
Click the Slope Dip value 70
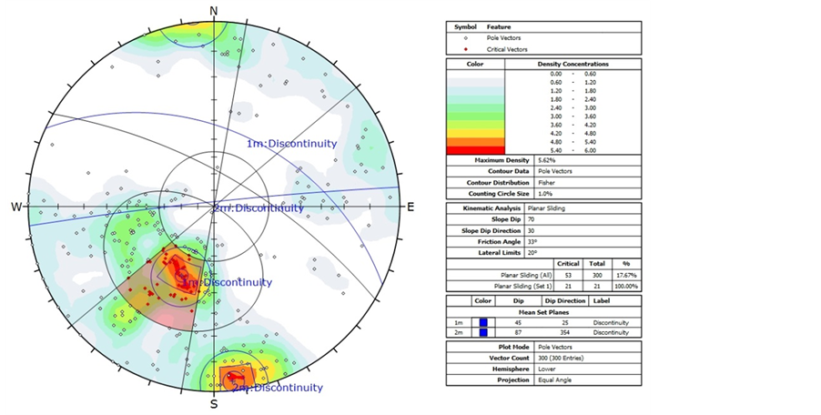[542, 218]
